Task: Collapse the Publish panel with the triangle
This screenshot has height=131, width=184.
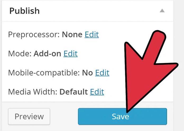Action: 162,11
